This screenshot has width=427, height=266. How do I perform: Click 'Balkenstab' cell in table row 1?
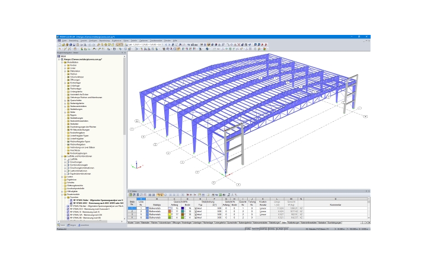[x=157, y=208]
